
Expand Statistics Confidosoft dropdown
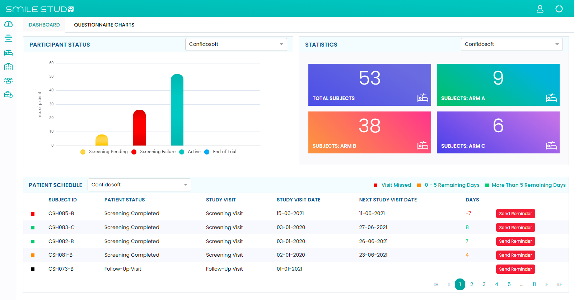point(512,44)
